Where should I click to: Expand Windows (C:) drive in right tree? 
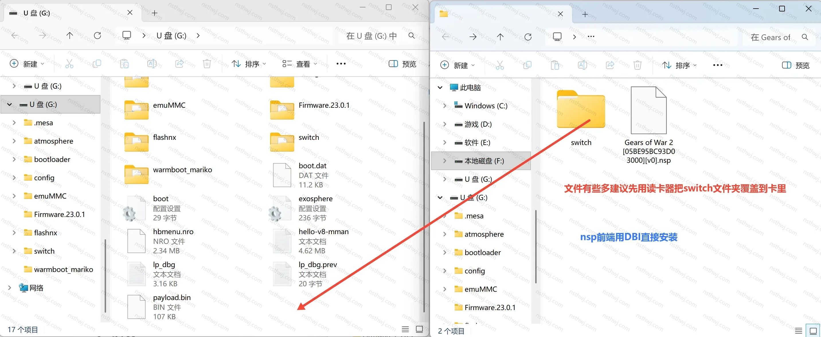click(x=445, y=106)
